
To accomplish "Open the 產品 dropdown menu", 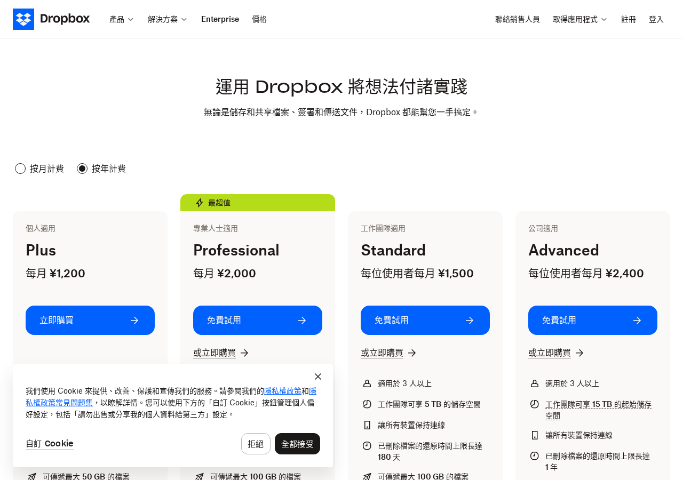I will [x=122, y=19].
